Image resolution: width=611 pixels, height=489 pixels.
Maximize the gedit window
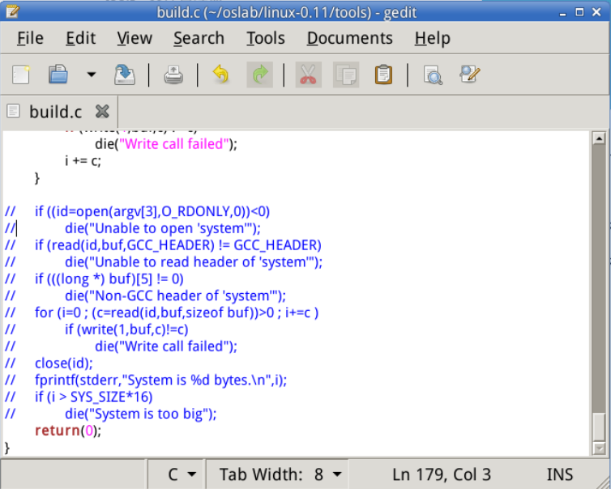[x=579, y=12]
